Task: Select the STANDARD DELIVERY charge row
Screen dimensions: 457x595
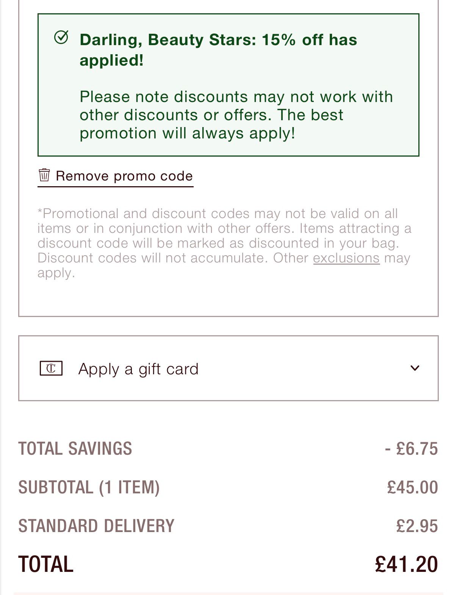Action: pyautogui.click(x=227, y=526)
